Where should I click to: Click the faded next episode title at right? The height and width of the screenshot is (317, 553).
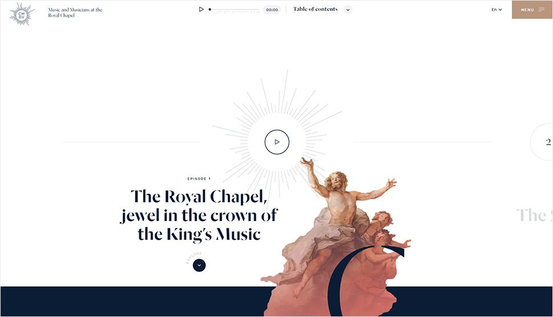click(534, 215)
